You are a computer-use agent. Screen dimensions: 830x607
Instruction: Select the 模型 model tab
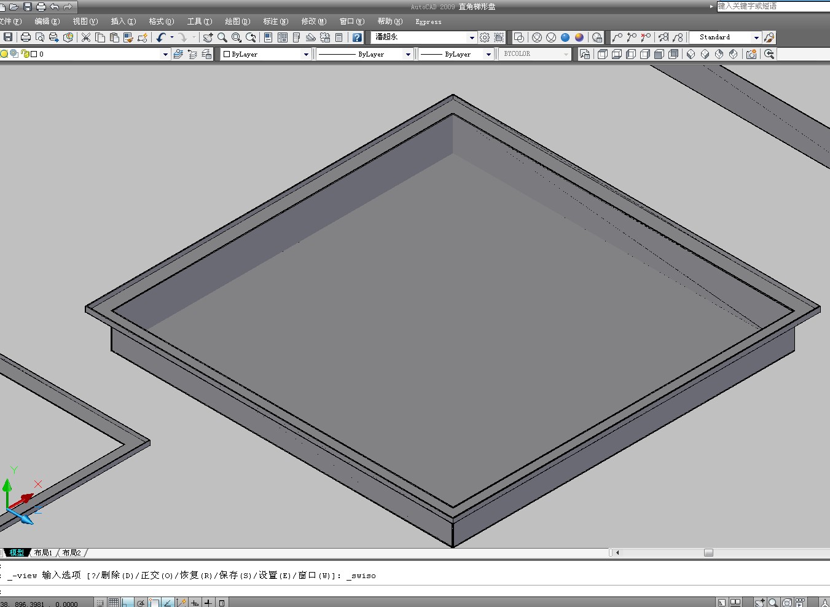pos(17,553)
